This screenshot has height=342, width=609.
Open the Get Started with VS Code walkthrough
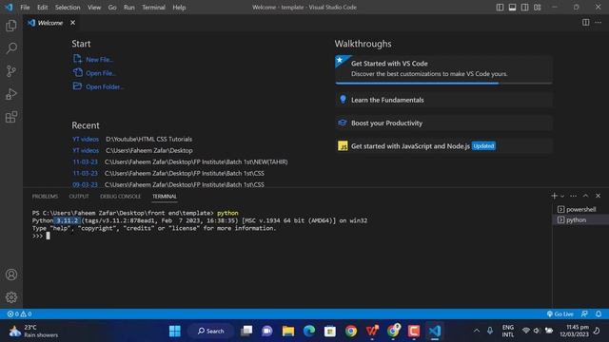click(443, 68)
